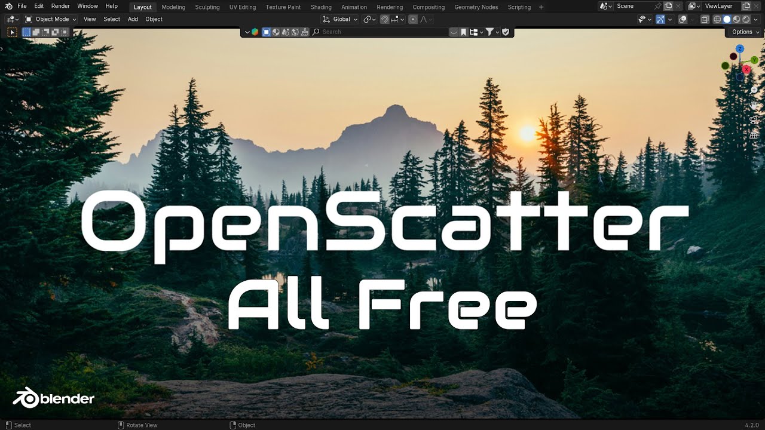Switch to wireframe viewport shading

[717, 19]
